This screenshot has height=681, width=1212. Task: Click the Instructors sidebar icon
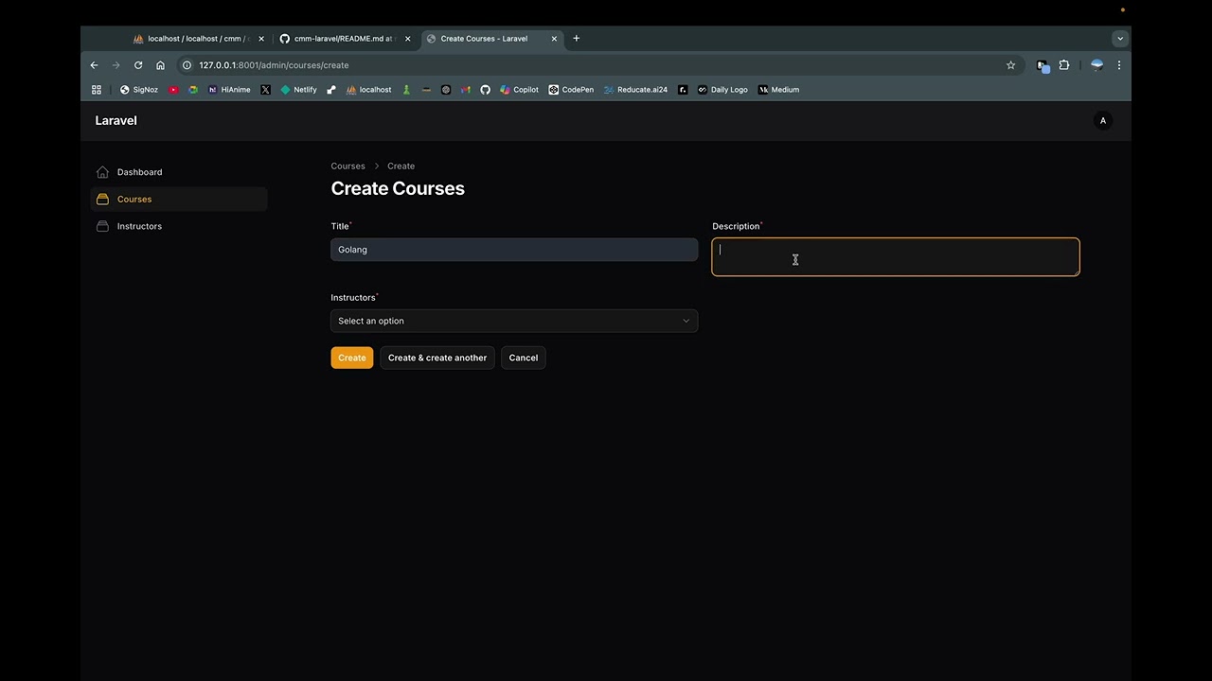tap(102, 226)
